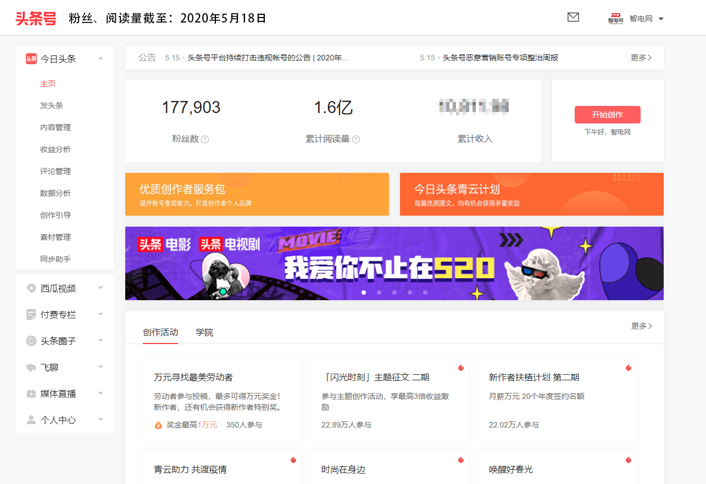Open 素材管理 in the sidebar
706x484 pixels.
click(55, 237)
